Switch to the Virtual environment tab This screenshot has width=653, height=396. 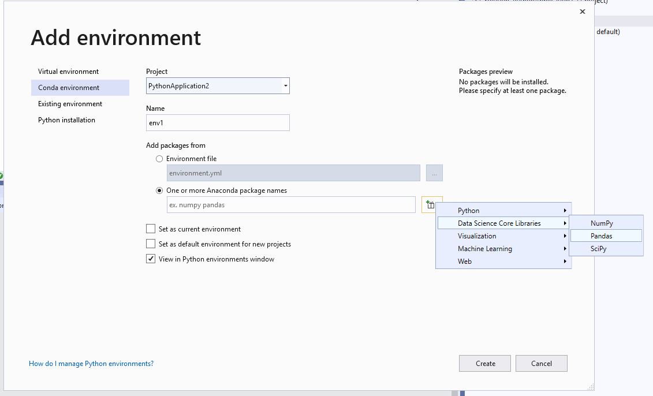[70, 71]
